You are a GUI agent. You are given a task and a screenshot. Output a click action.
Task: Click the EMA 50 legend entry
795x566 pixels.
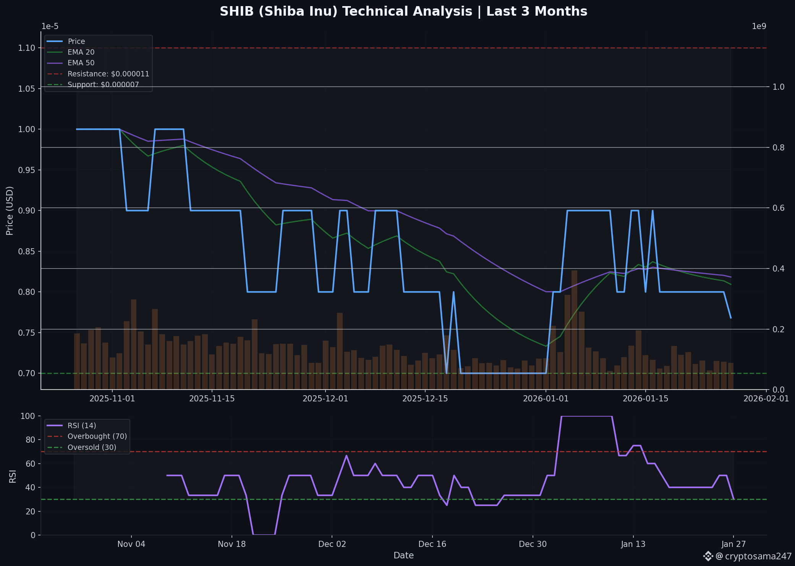tap(81, 63)
